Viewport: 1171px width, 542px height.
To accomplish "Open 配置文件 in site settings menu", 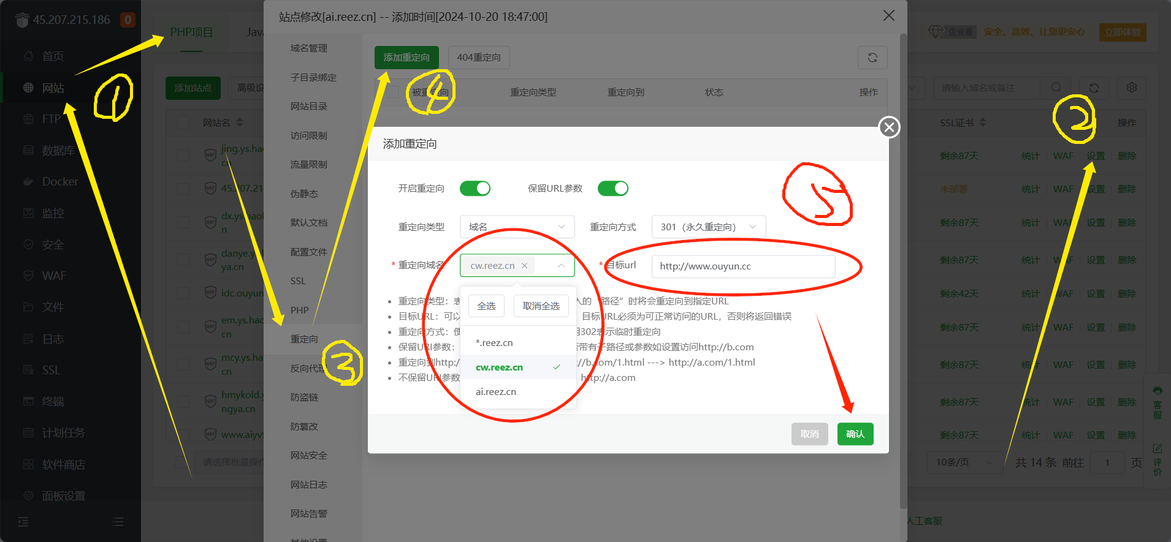I will point(309,252).
